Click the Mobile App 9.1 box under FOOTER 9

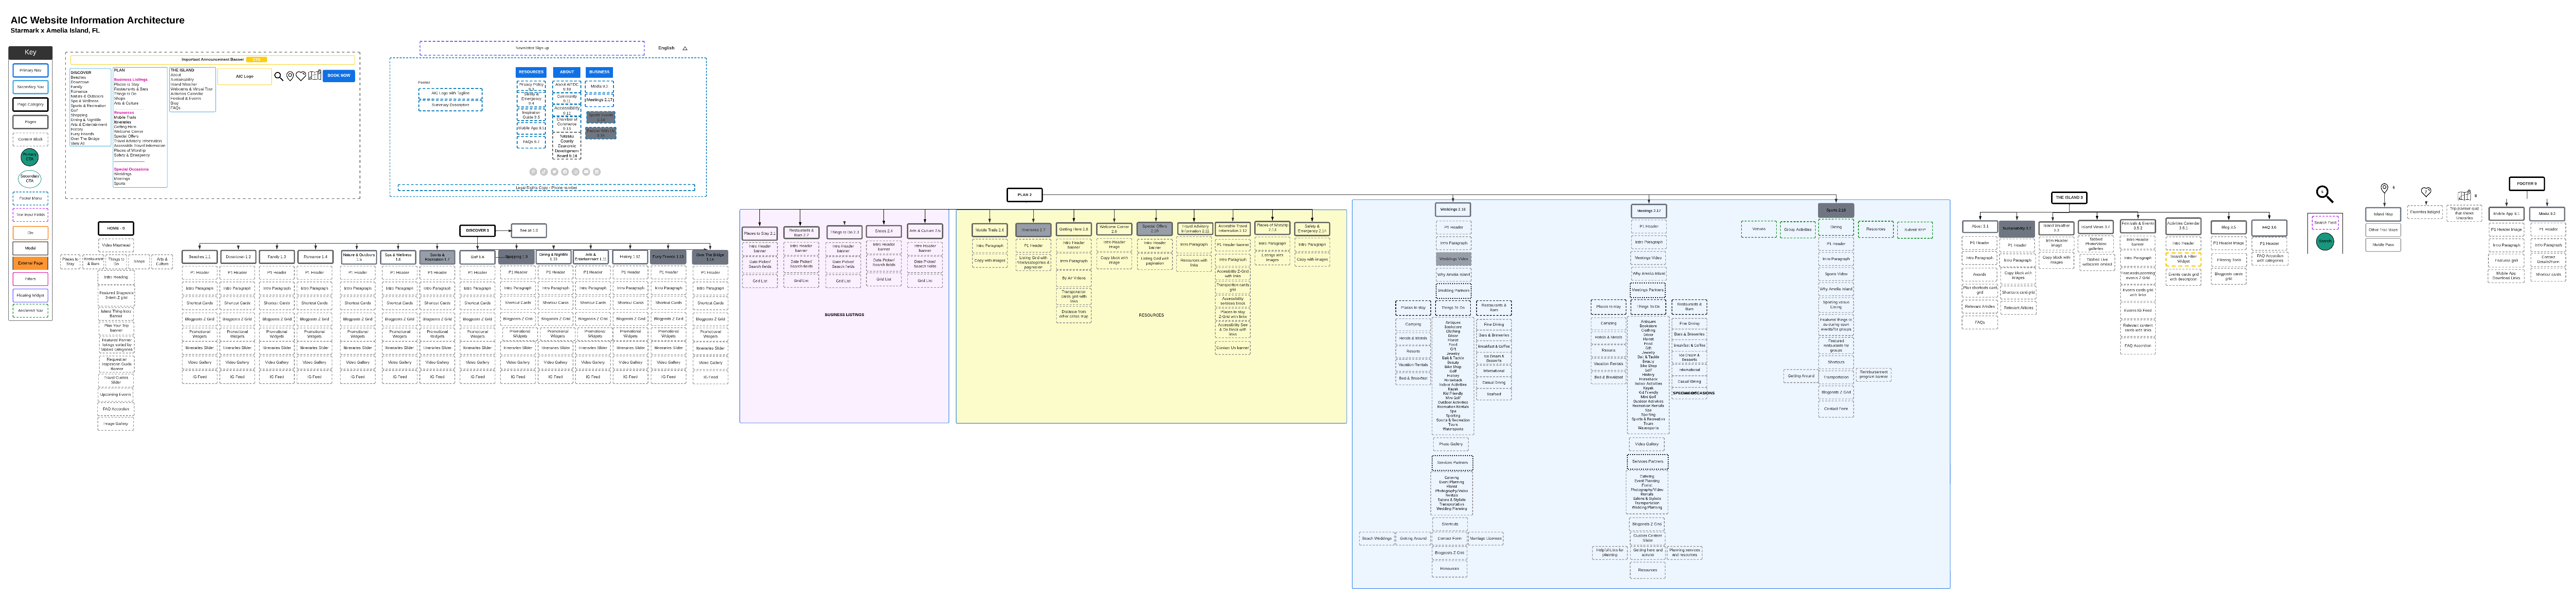point(2505,213)
